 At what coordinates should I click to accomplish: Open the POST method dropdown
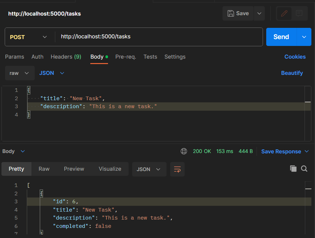(x=27, y=37)
